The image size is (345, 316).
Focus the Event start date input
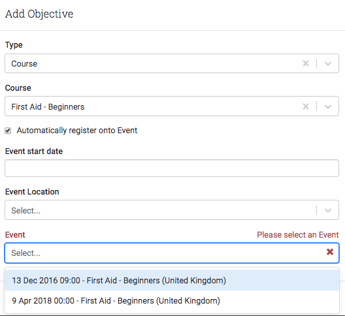pyautogui.click(x=172, y=168)
